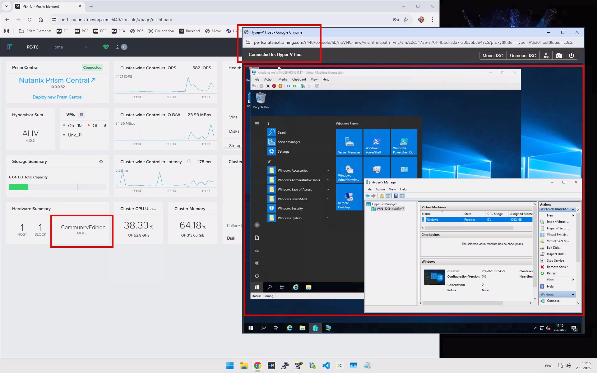Open the View menu in Hyper-V Manager

point(392,189)
